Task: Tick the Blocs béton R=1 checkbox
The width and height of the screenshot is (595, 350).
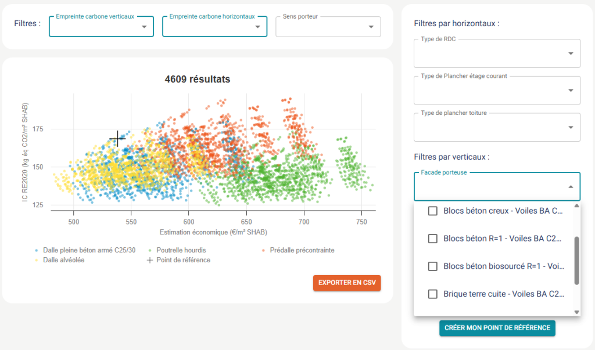Action: pyautogui.click(x=433, y=239)
